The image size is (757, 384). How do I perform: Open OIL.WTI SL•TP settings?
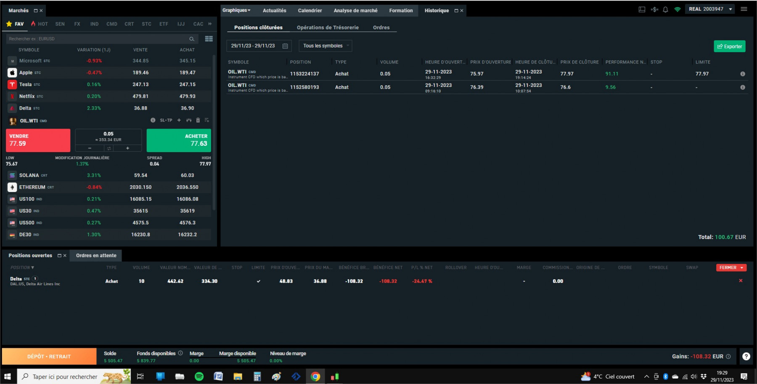(166, 120)
